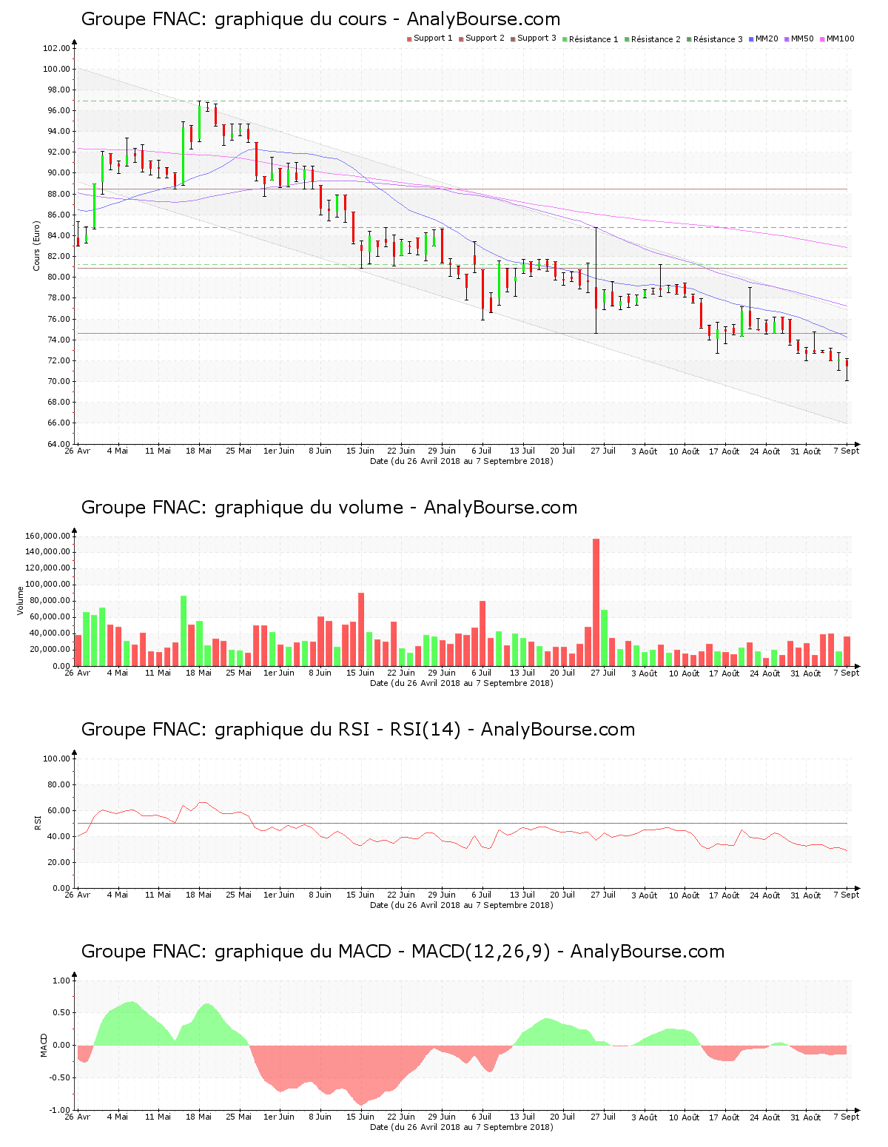Click the 'graphique du cours' chart title

tap(320, 19)
